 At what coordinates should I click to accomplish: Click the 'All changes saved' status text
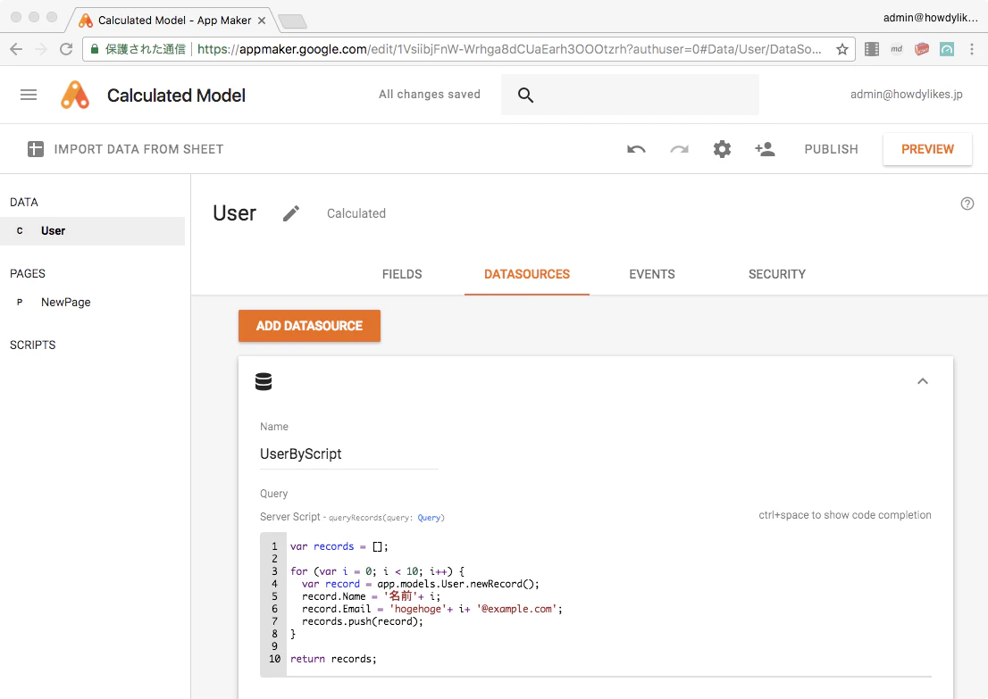coord(430,95)
